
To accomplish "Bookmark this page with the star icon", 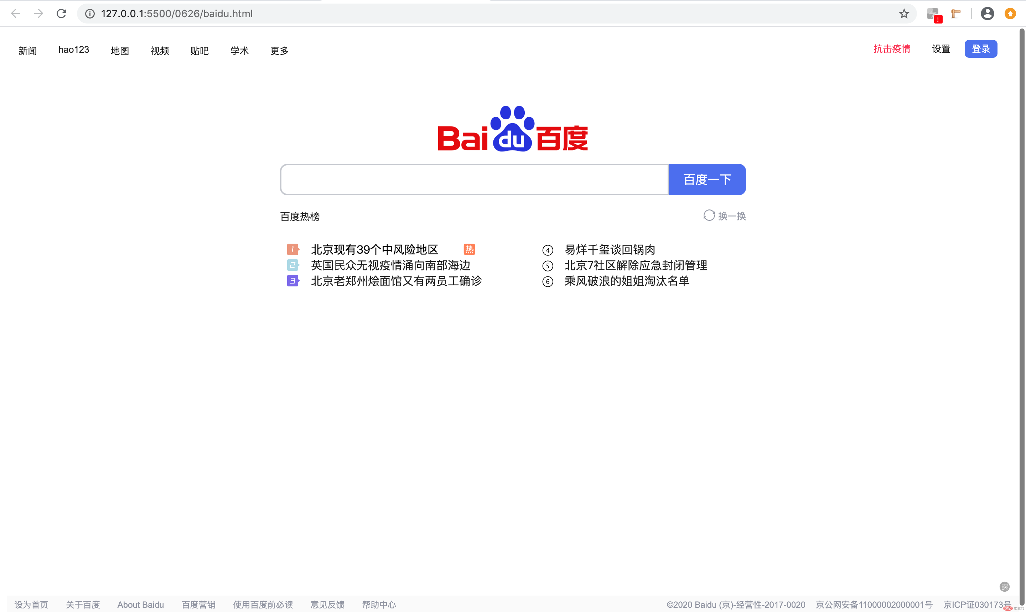I will click(x=904, y=14).
